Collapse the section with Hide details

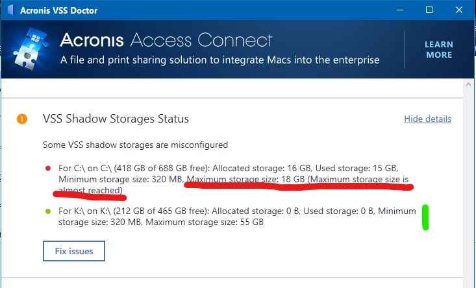427,119
